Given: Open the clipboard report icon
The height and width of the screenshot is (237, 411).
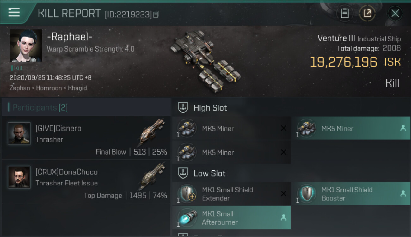Looking at the screenshot, I should coord(345,13).
